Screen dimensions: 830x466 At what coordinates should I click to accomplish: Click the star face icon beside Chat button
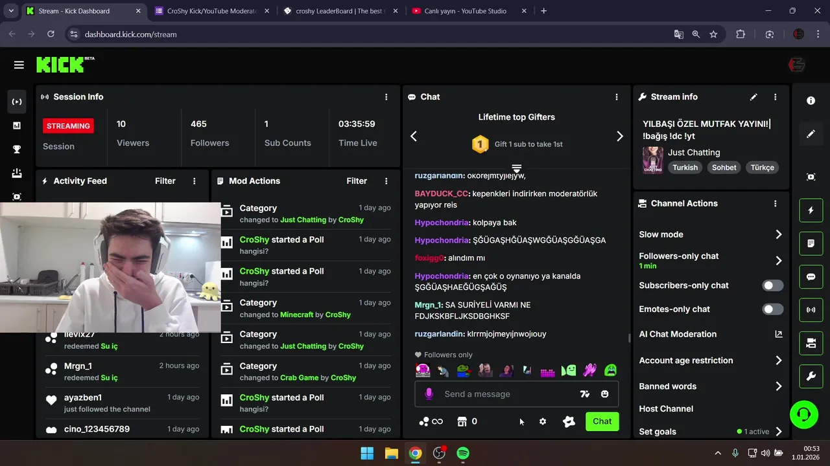coord(569,421)
